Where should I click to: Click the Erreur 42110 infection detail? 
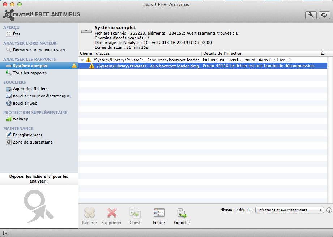(259, 66)
